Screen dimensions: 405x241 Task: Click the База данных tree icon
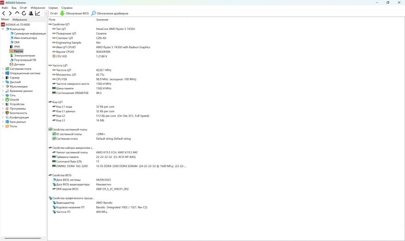(7, 122)
